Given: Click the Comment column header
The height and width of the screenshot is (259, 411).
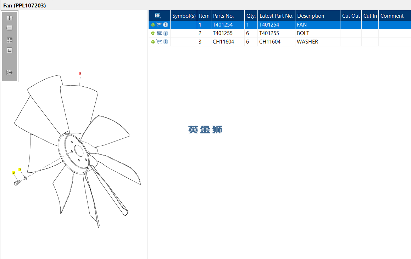Looking at the screenshot, I should [395, 16].
